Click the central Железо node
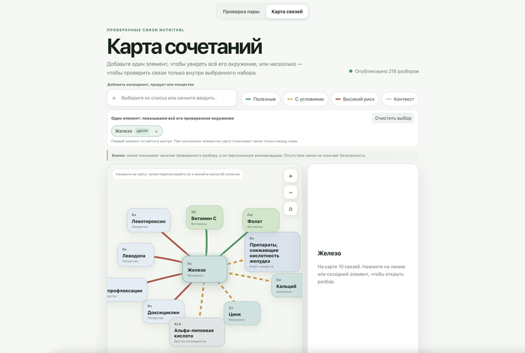 [x=205, y=269]
